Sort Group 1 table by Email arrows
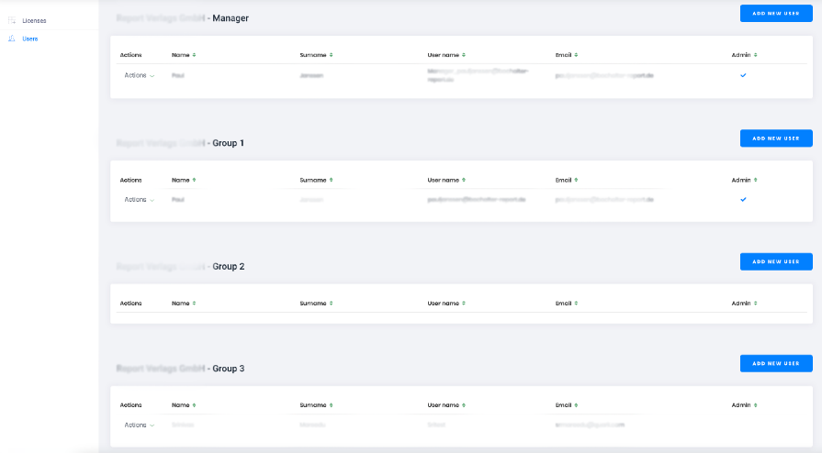 [576, 180]
